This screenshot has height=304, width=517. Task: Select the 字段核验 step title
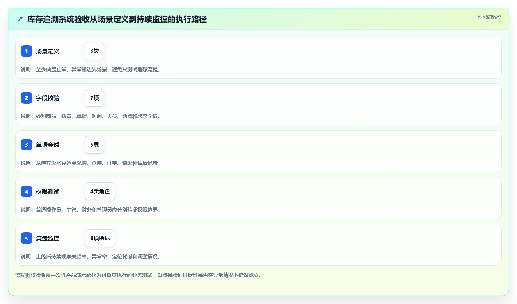(48, 98)
